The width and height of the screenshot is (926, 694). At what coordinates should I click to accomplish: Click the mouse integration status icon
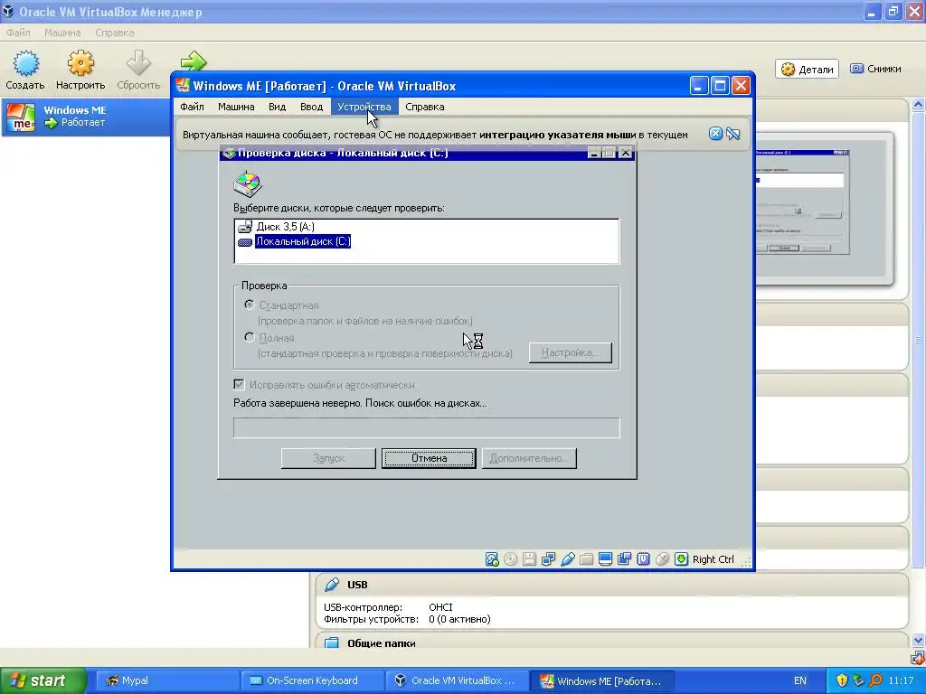(x=662, y=558)
